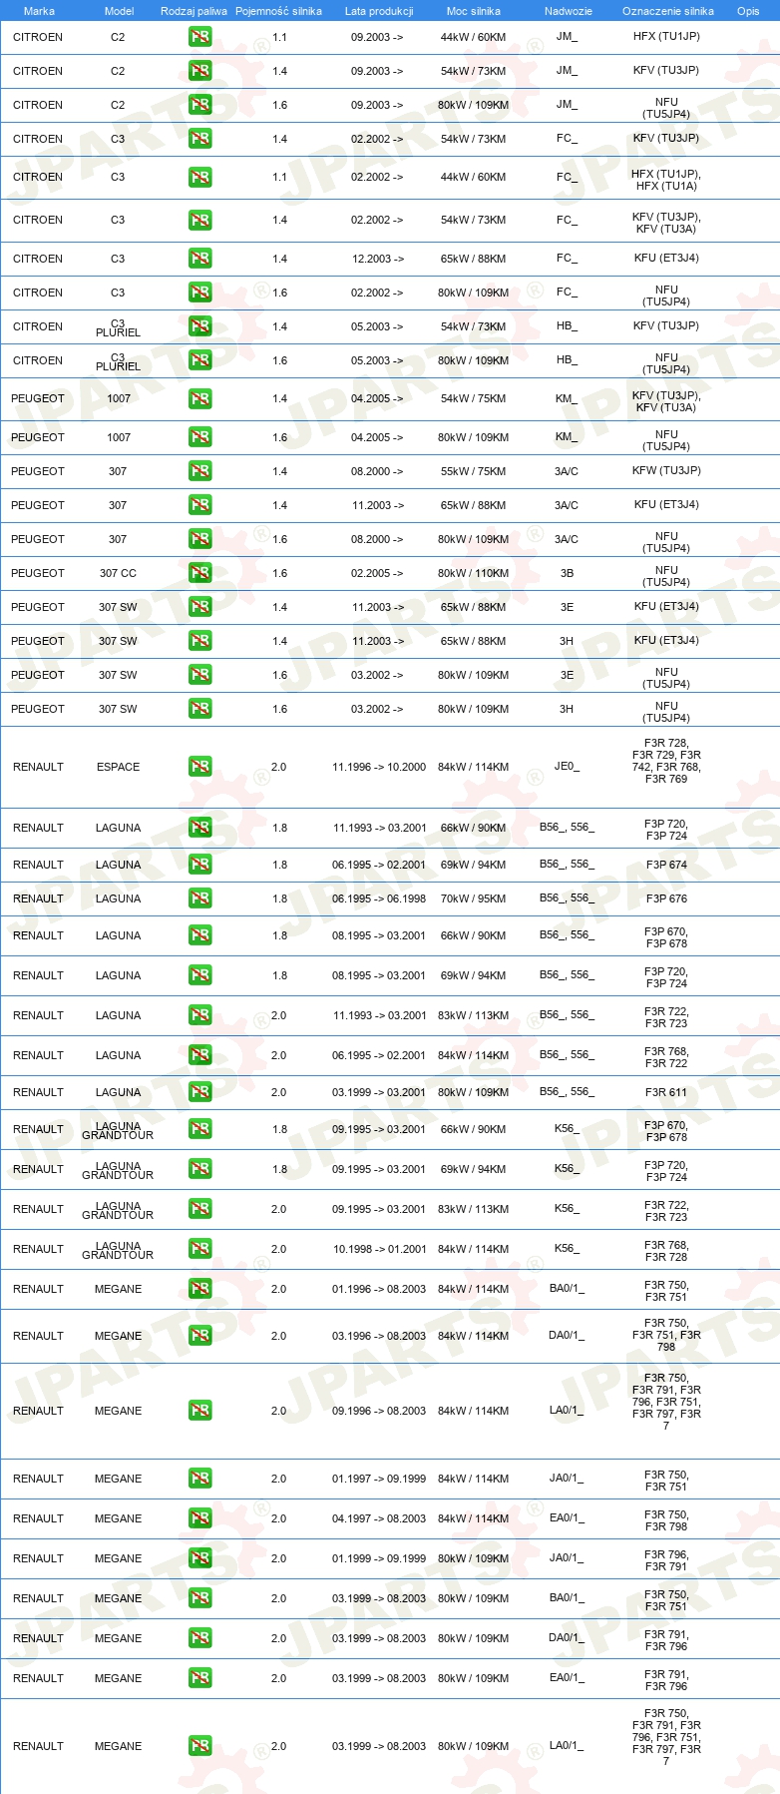Screen dimensions: 780x1794
Task: Select the fuel icon for 307 SW 1.6 3E
Action: 199,675
